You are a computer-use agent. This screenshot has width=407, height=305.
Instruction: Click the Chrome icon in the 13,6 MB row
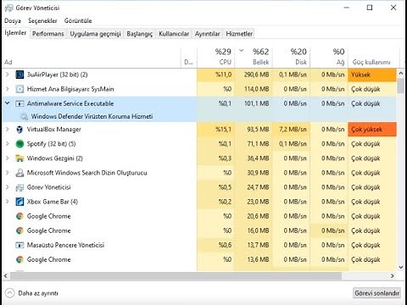20,259
